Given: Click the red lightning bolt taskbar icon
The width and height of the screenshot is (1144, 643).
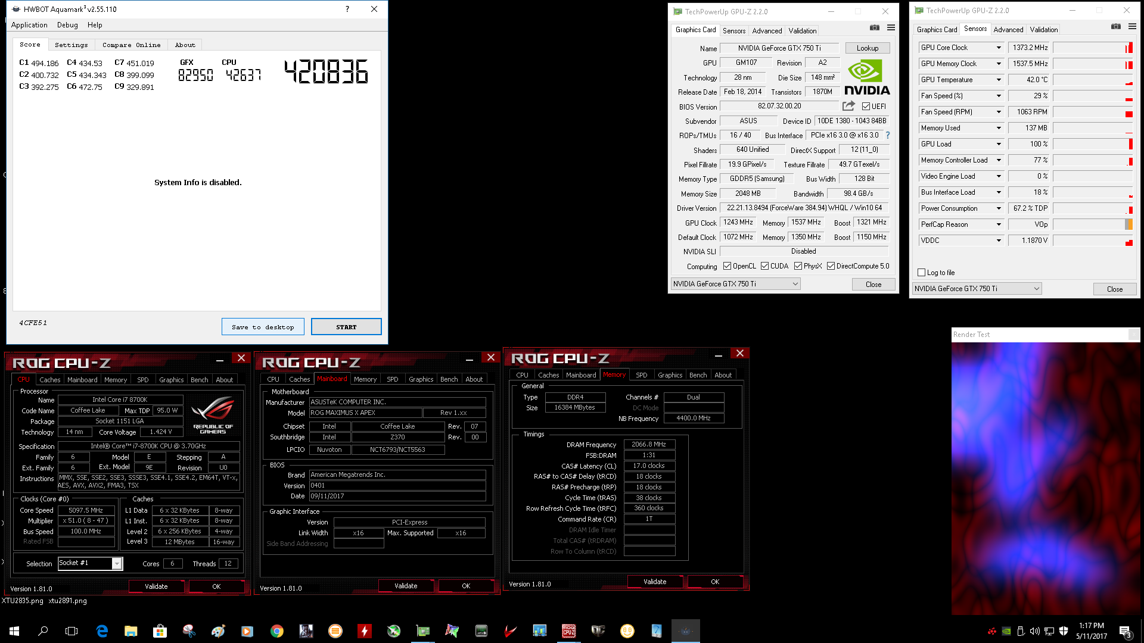Looking at the screenshot, I should [x=364, y=631].
